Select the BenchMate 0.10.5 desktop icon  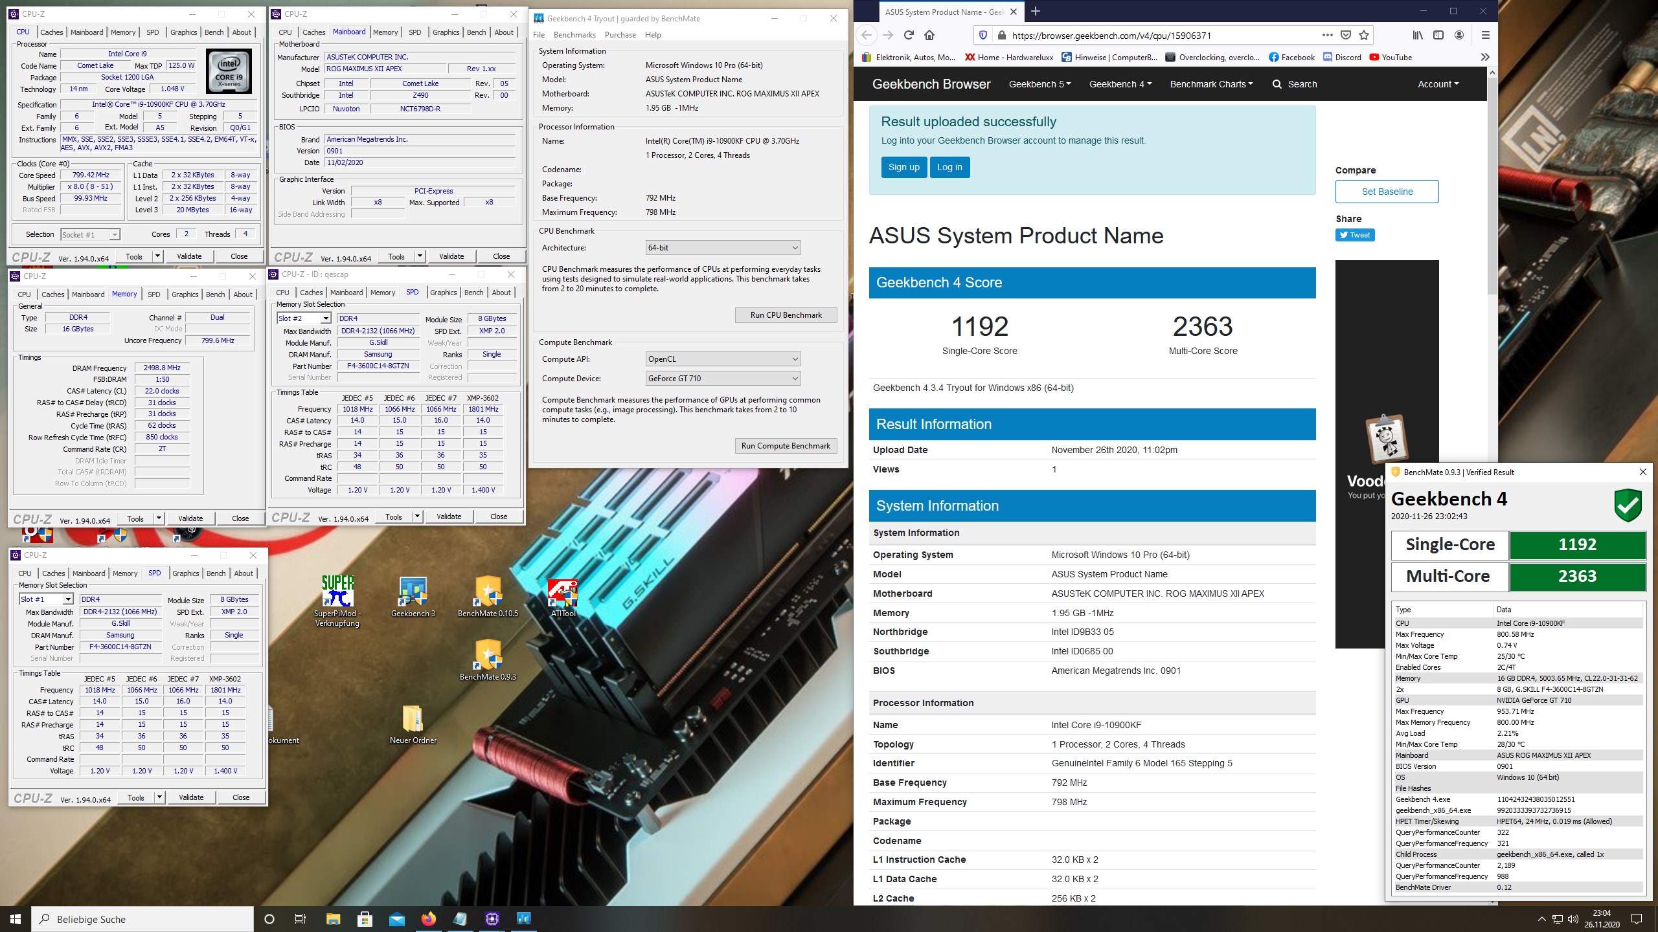[x=488, y=596]
